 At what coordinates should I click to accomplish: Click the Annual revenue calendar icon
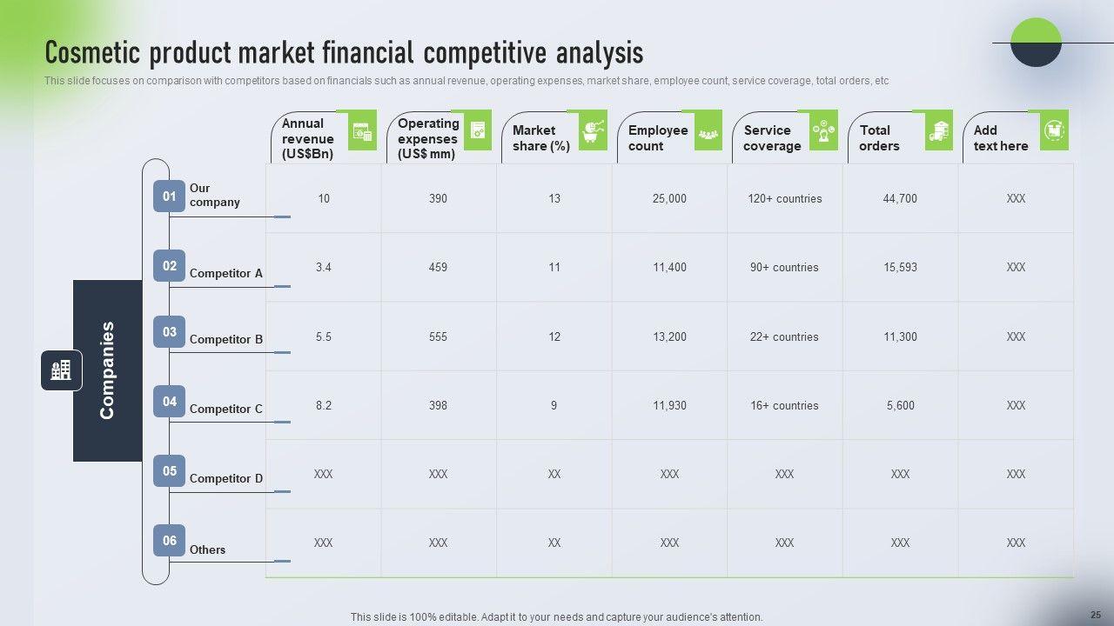pos(362,131)
